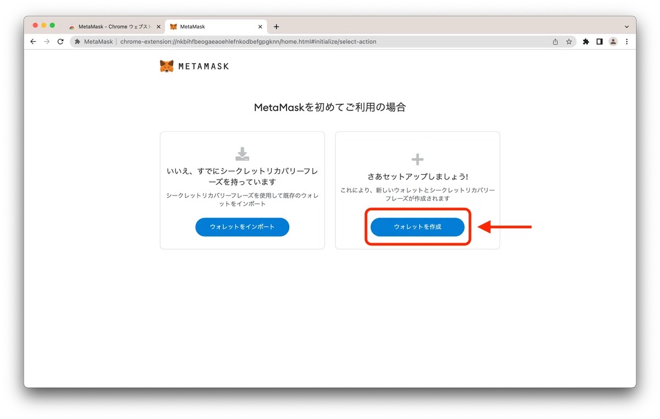Click the METAMASK wordmark text
Image resolution: width=660 pixels, height=419 pixels.
tap(204, 66)
